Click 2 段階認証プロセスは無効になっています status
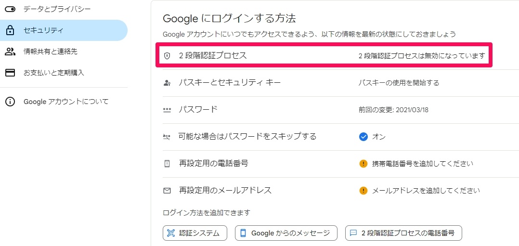Image resolution: width=519 pixels, height=246 pixels. pyautogui.click(x=422, y=56)
